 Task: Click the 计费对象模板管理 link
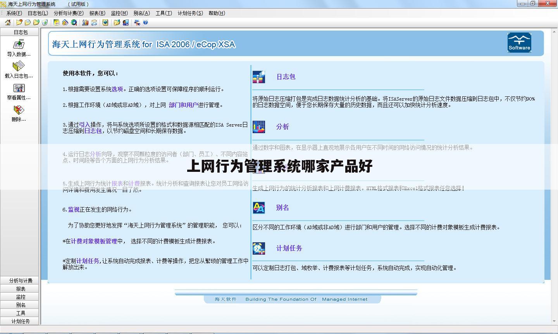pyautogui.click(x=94, y=241)
